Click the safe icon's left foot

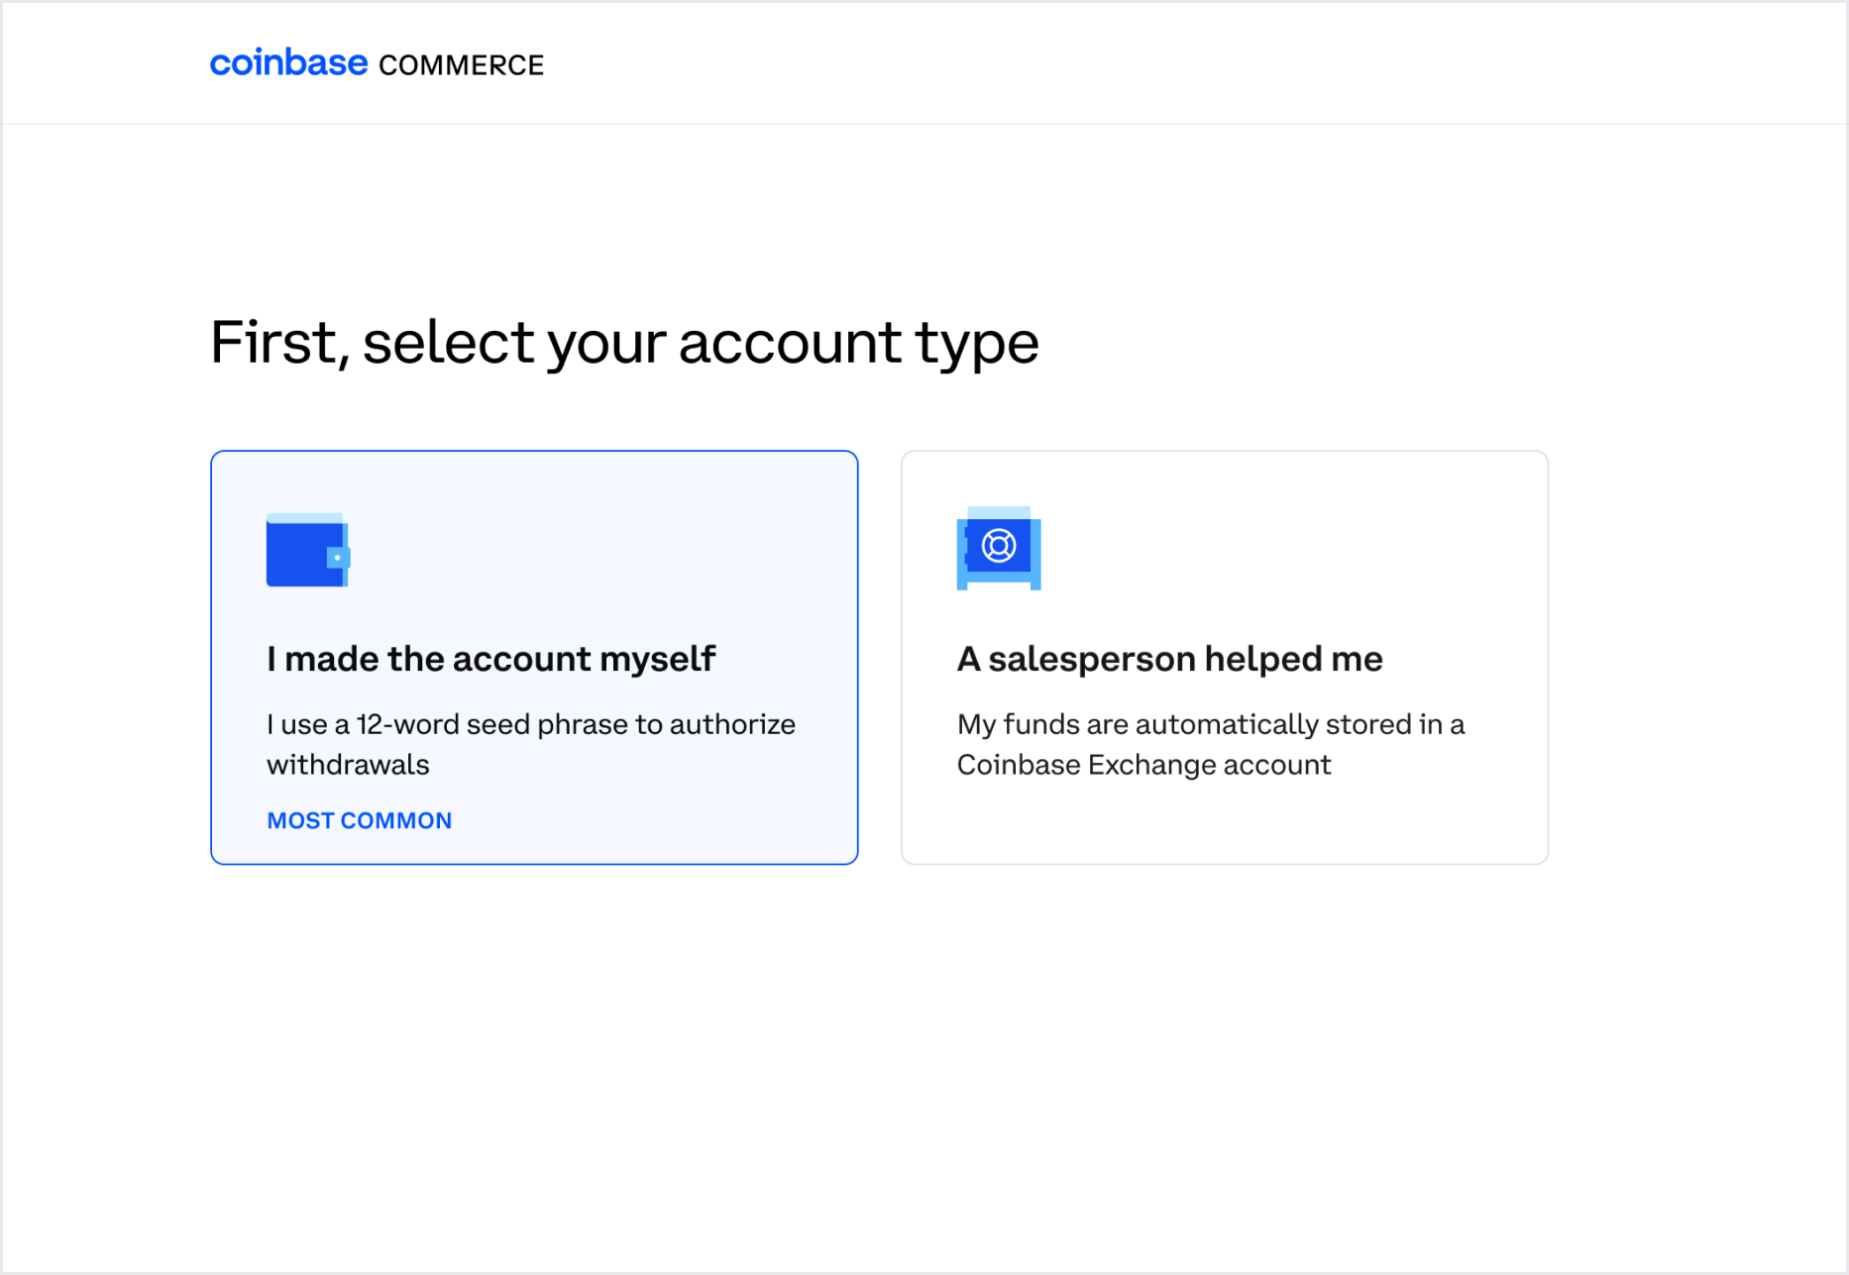point(962,584)
